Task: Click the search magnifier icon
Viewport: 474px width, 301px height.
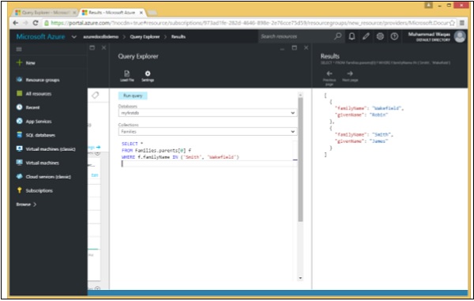Action: (337, 36)
